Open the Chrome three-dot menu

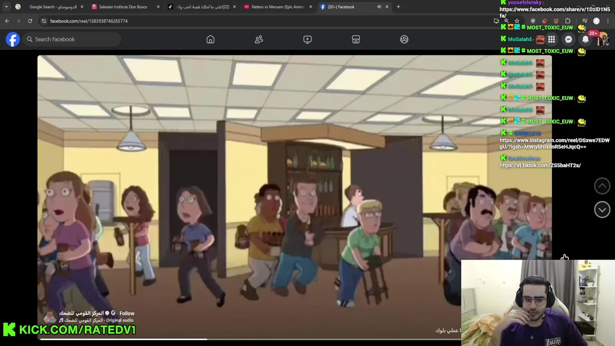pos(608,21)
